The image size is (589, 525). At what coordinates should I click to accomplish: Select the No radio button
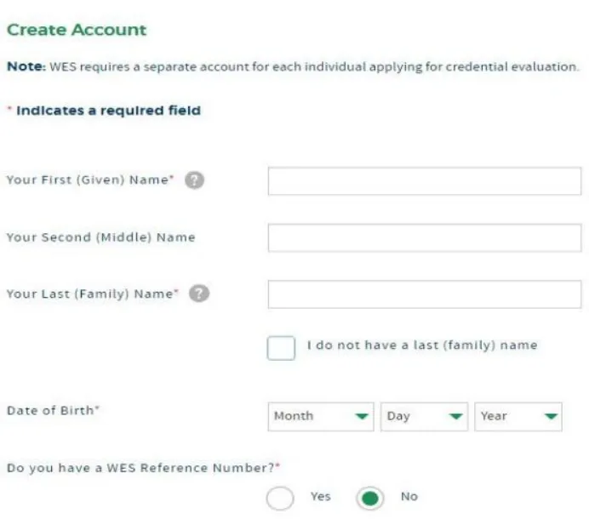point(370,499)
